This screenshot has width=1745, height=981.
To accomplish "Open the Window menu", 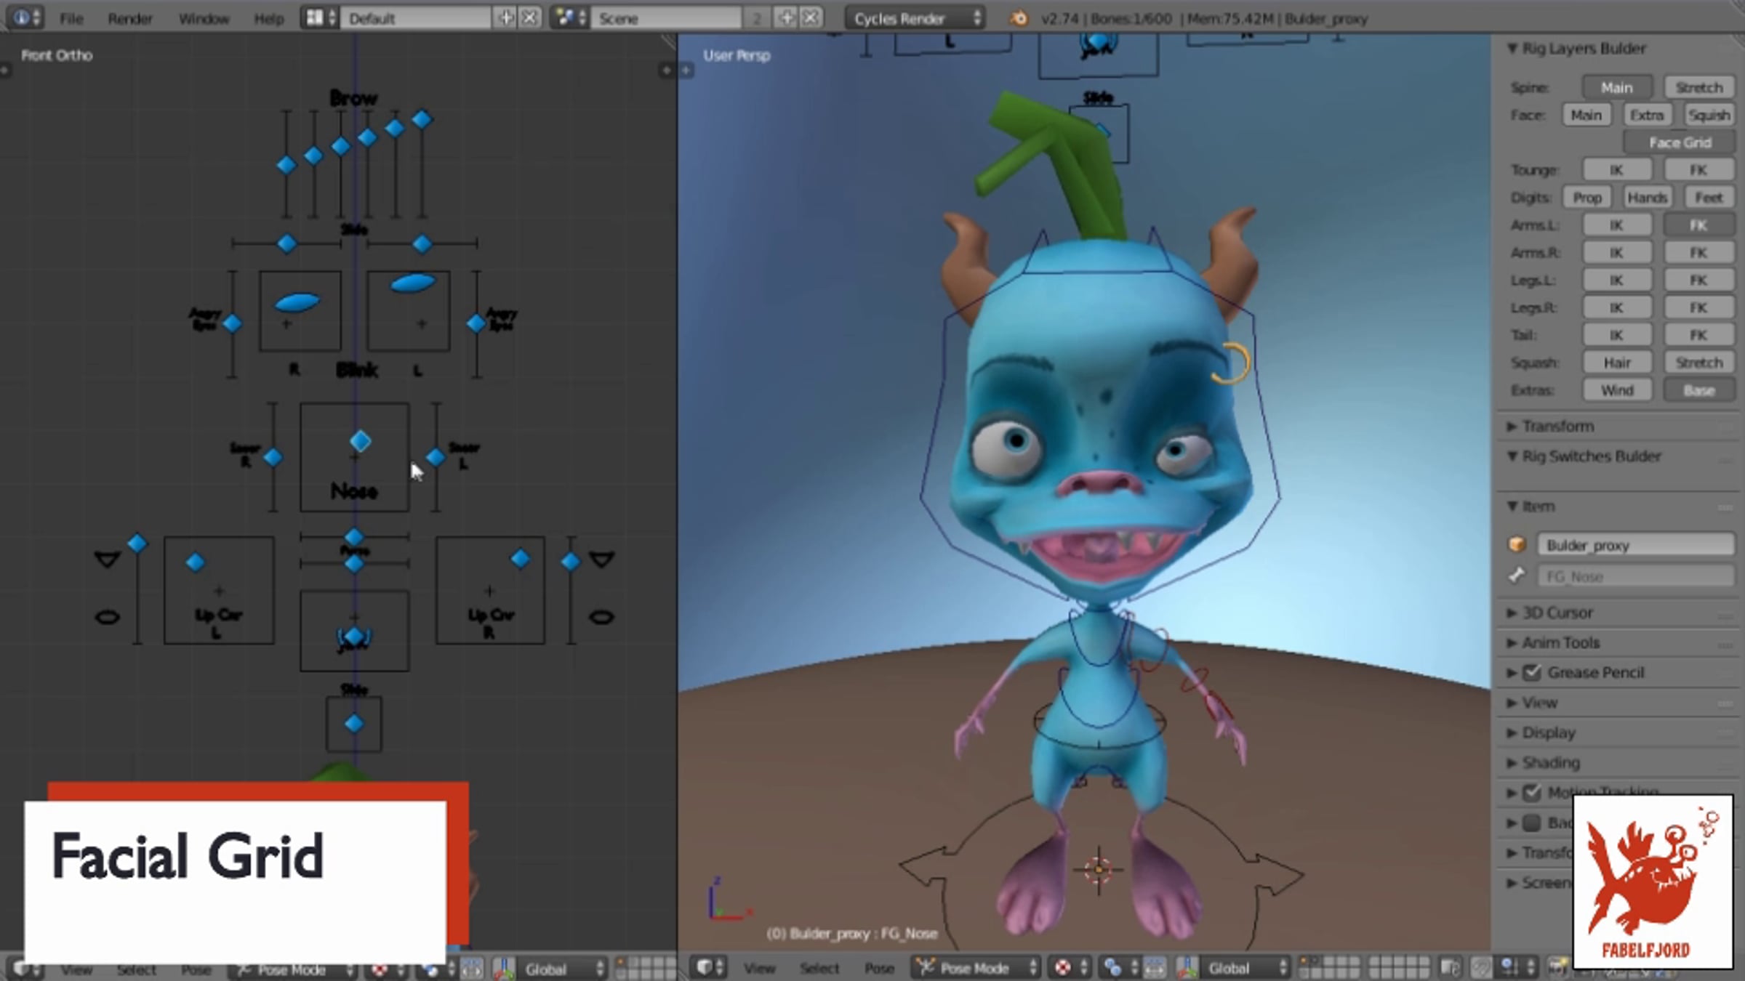I will tap(204, 18).
